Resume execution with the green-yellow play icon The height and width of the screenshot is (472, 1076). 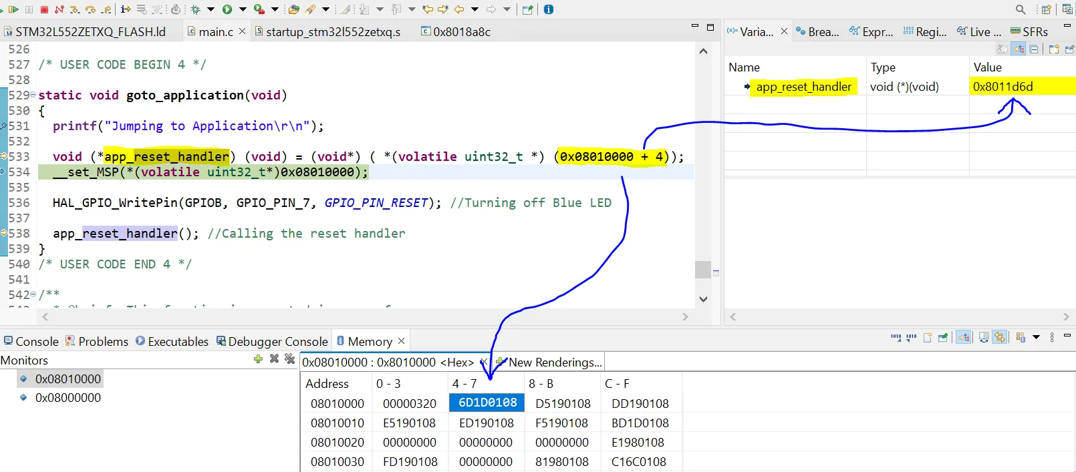pos(13,9)
